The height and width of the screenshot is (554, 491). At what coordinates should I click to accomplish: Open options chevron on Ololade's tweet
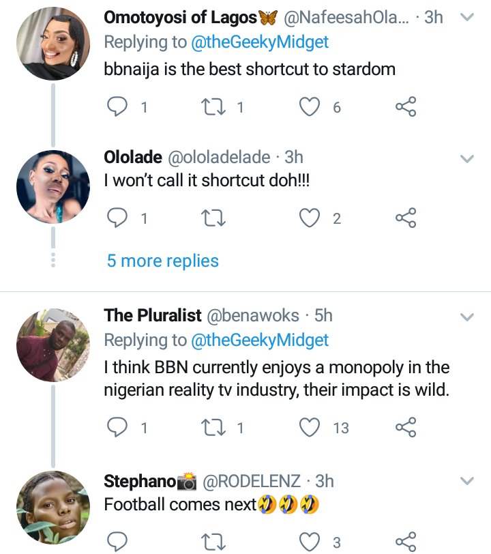pyautogui.click(x=467, y=158)
